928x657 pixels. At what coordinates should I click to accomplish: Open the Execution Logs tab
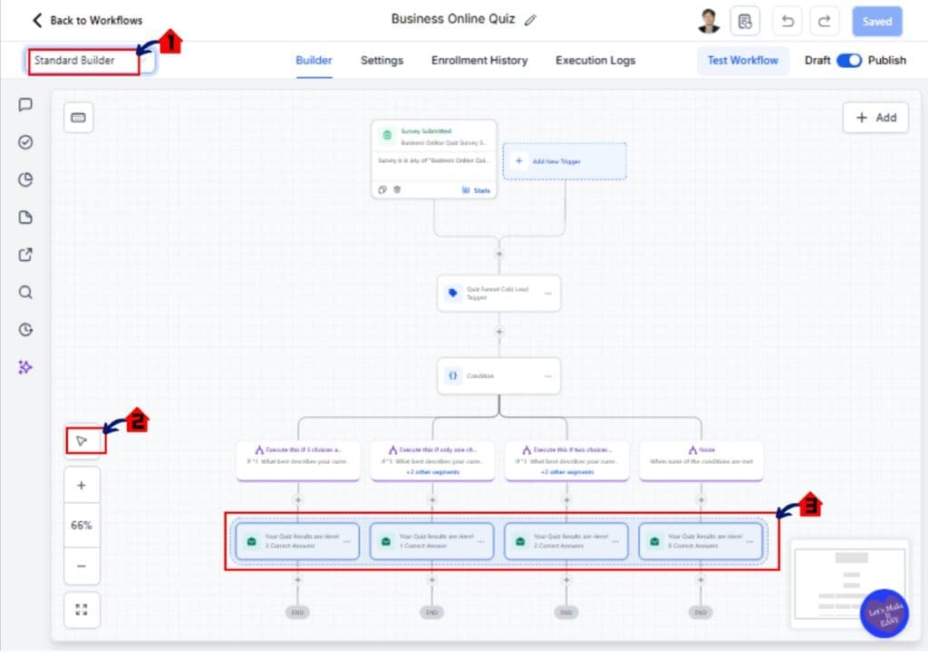coord(594,60)
